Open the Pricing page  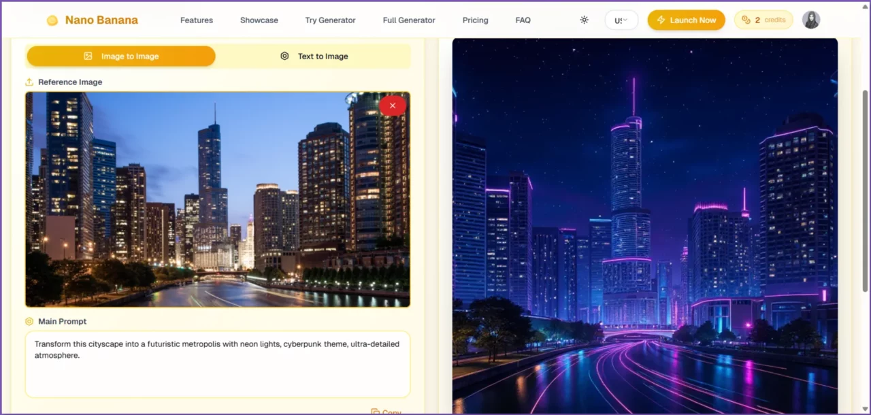click(x=475, y=20)
